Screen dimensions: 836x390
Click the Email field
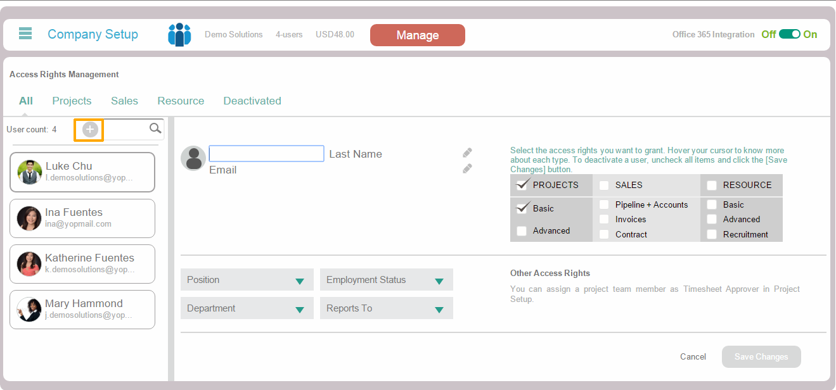pyautogui.click(x=223, y=170)
